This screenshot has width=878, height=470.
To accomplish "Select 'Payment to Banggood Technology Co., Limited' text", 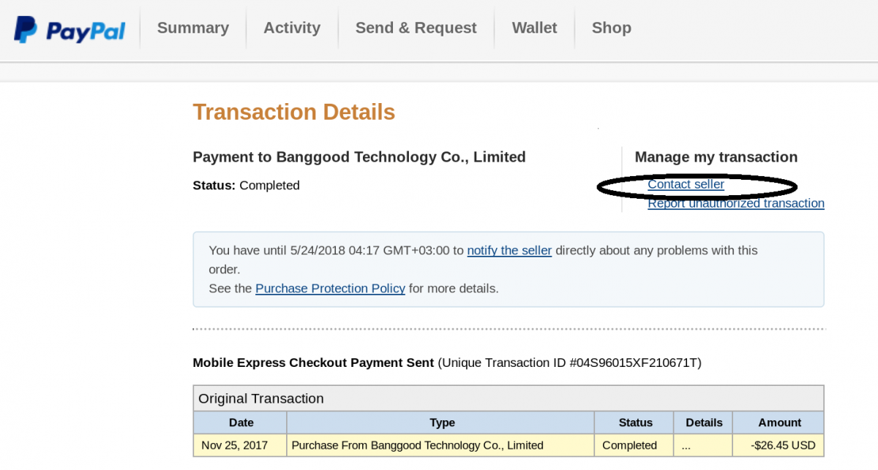I will tap(359, 157).
